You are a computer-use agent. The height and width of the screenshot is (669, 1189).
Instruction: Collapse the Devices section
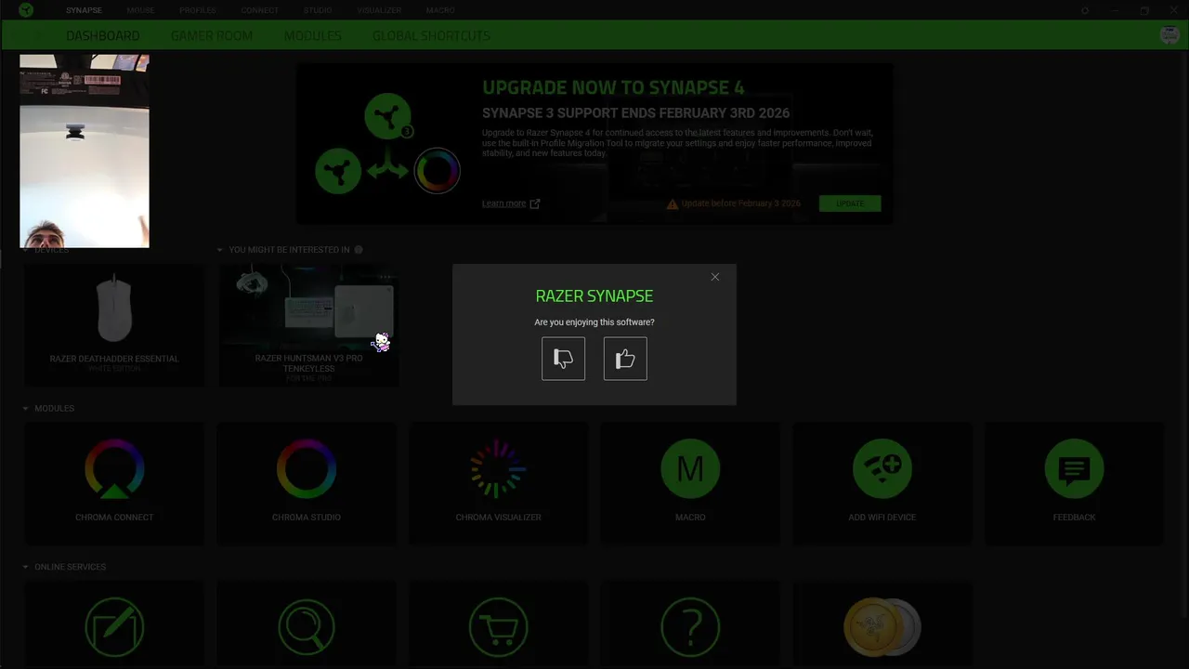(x=25, y=250)
